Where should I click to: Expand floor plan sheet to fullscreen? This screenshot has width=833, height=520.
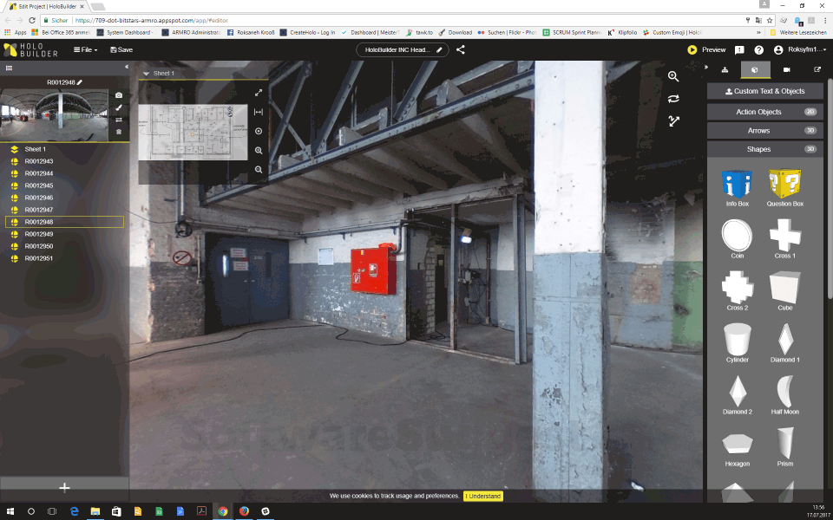tap(259, 93)
